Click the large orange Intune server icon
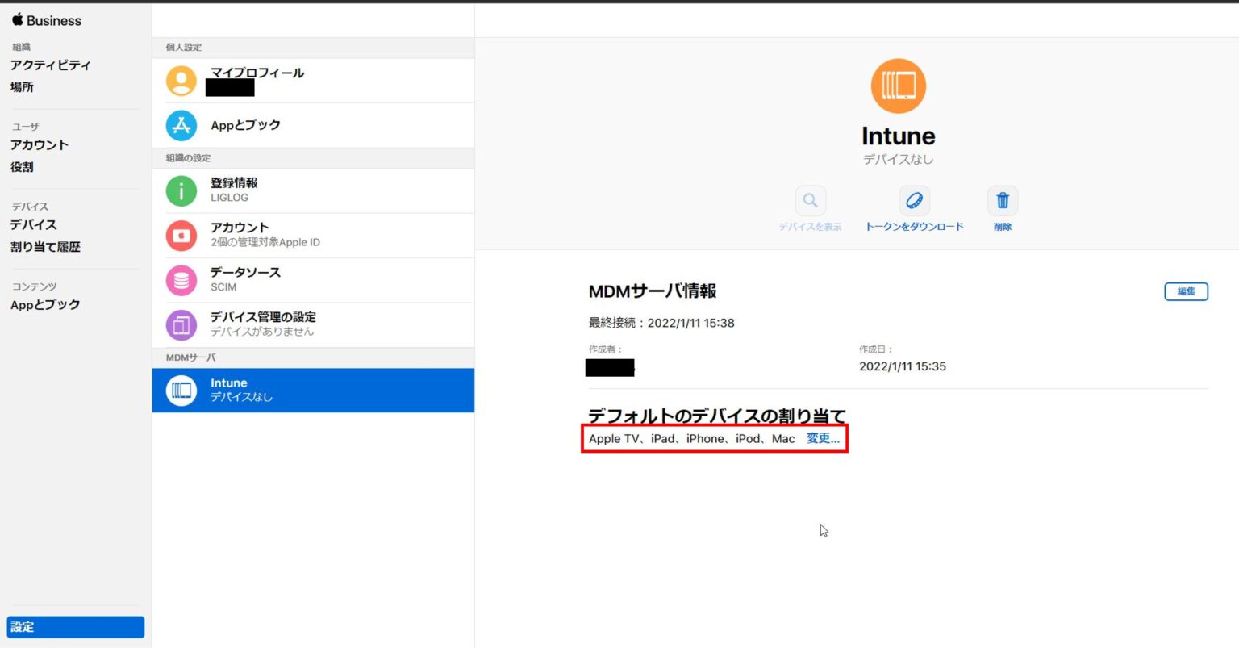The image size is (1239, 648). pyautogui.click(x=898, y=85)
